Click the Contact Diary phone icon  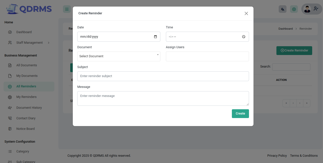[x=10, y=118]
